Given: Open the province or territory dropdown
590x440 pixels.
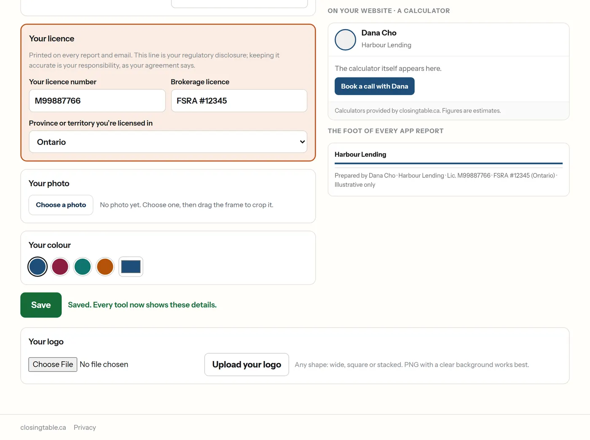Looking at the screenshot, I should coord(168,142).
